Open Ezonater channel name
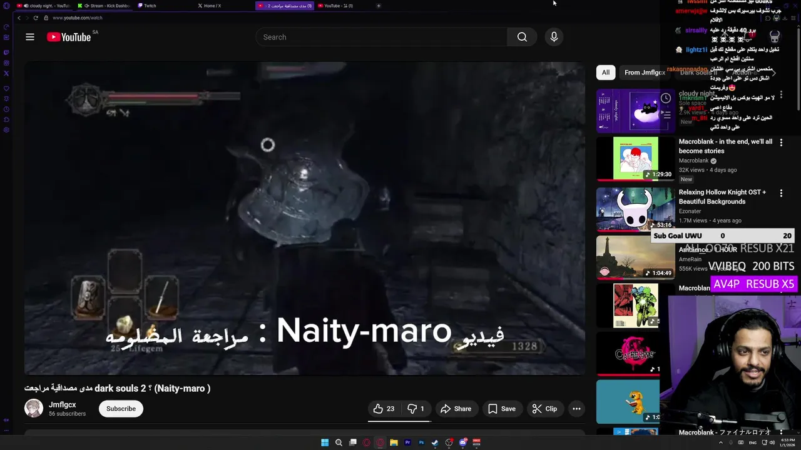The image size is (801, 450). 690,211
